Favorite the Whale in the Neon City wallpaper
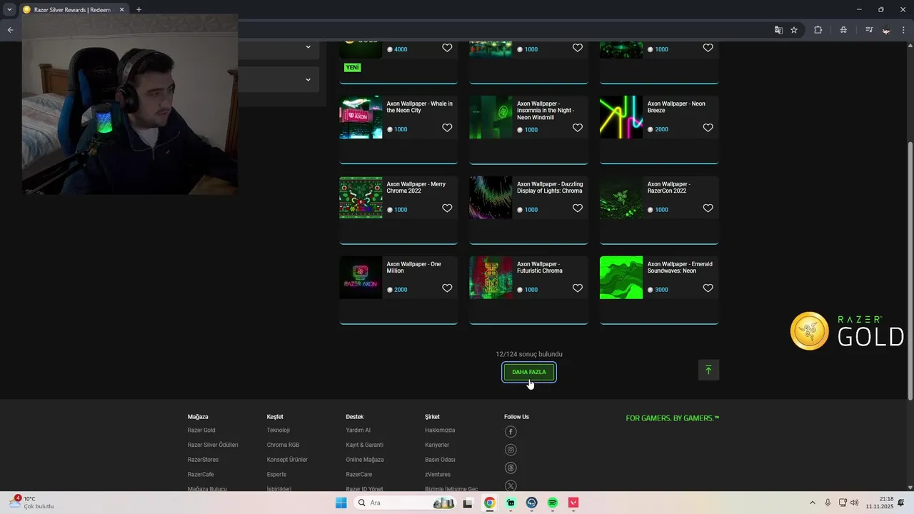This screenshot has width=914, height=514. pos(447,128)
